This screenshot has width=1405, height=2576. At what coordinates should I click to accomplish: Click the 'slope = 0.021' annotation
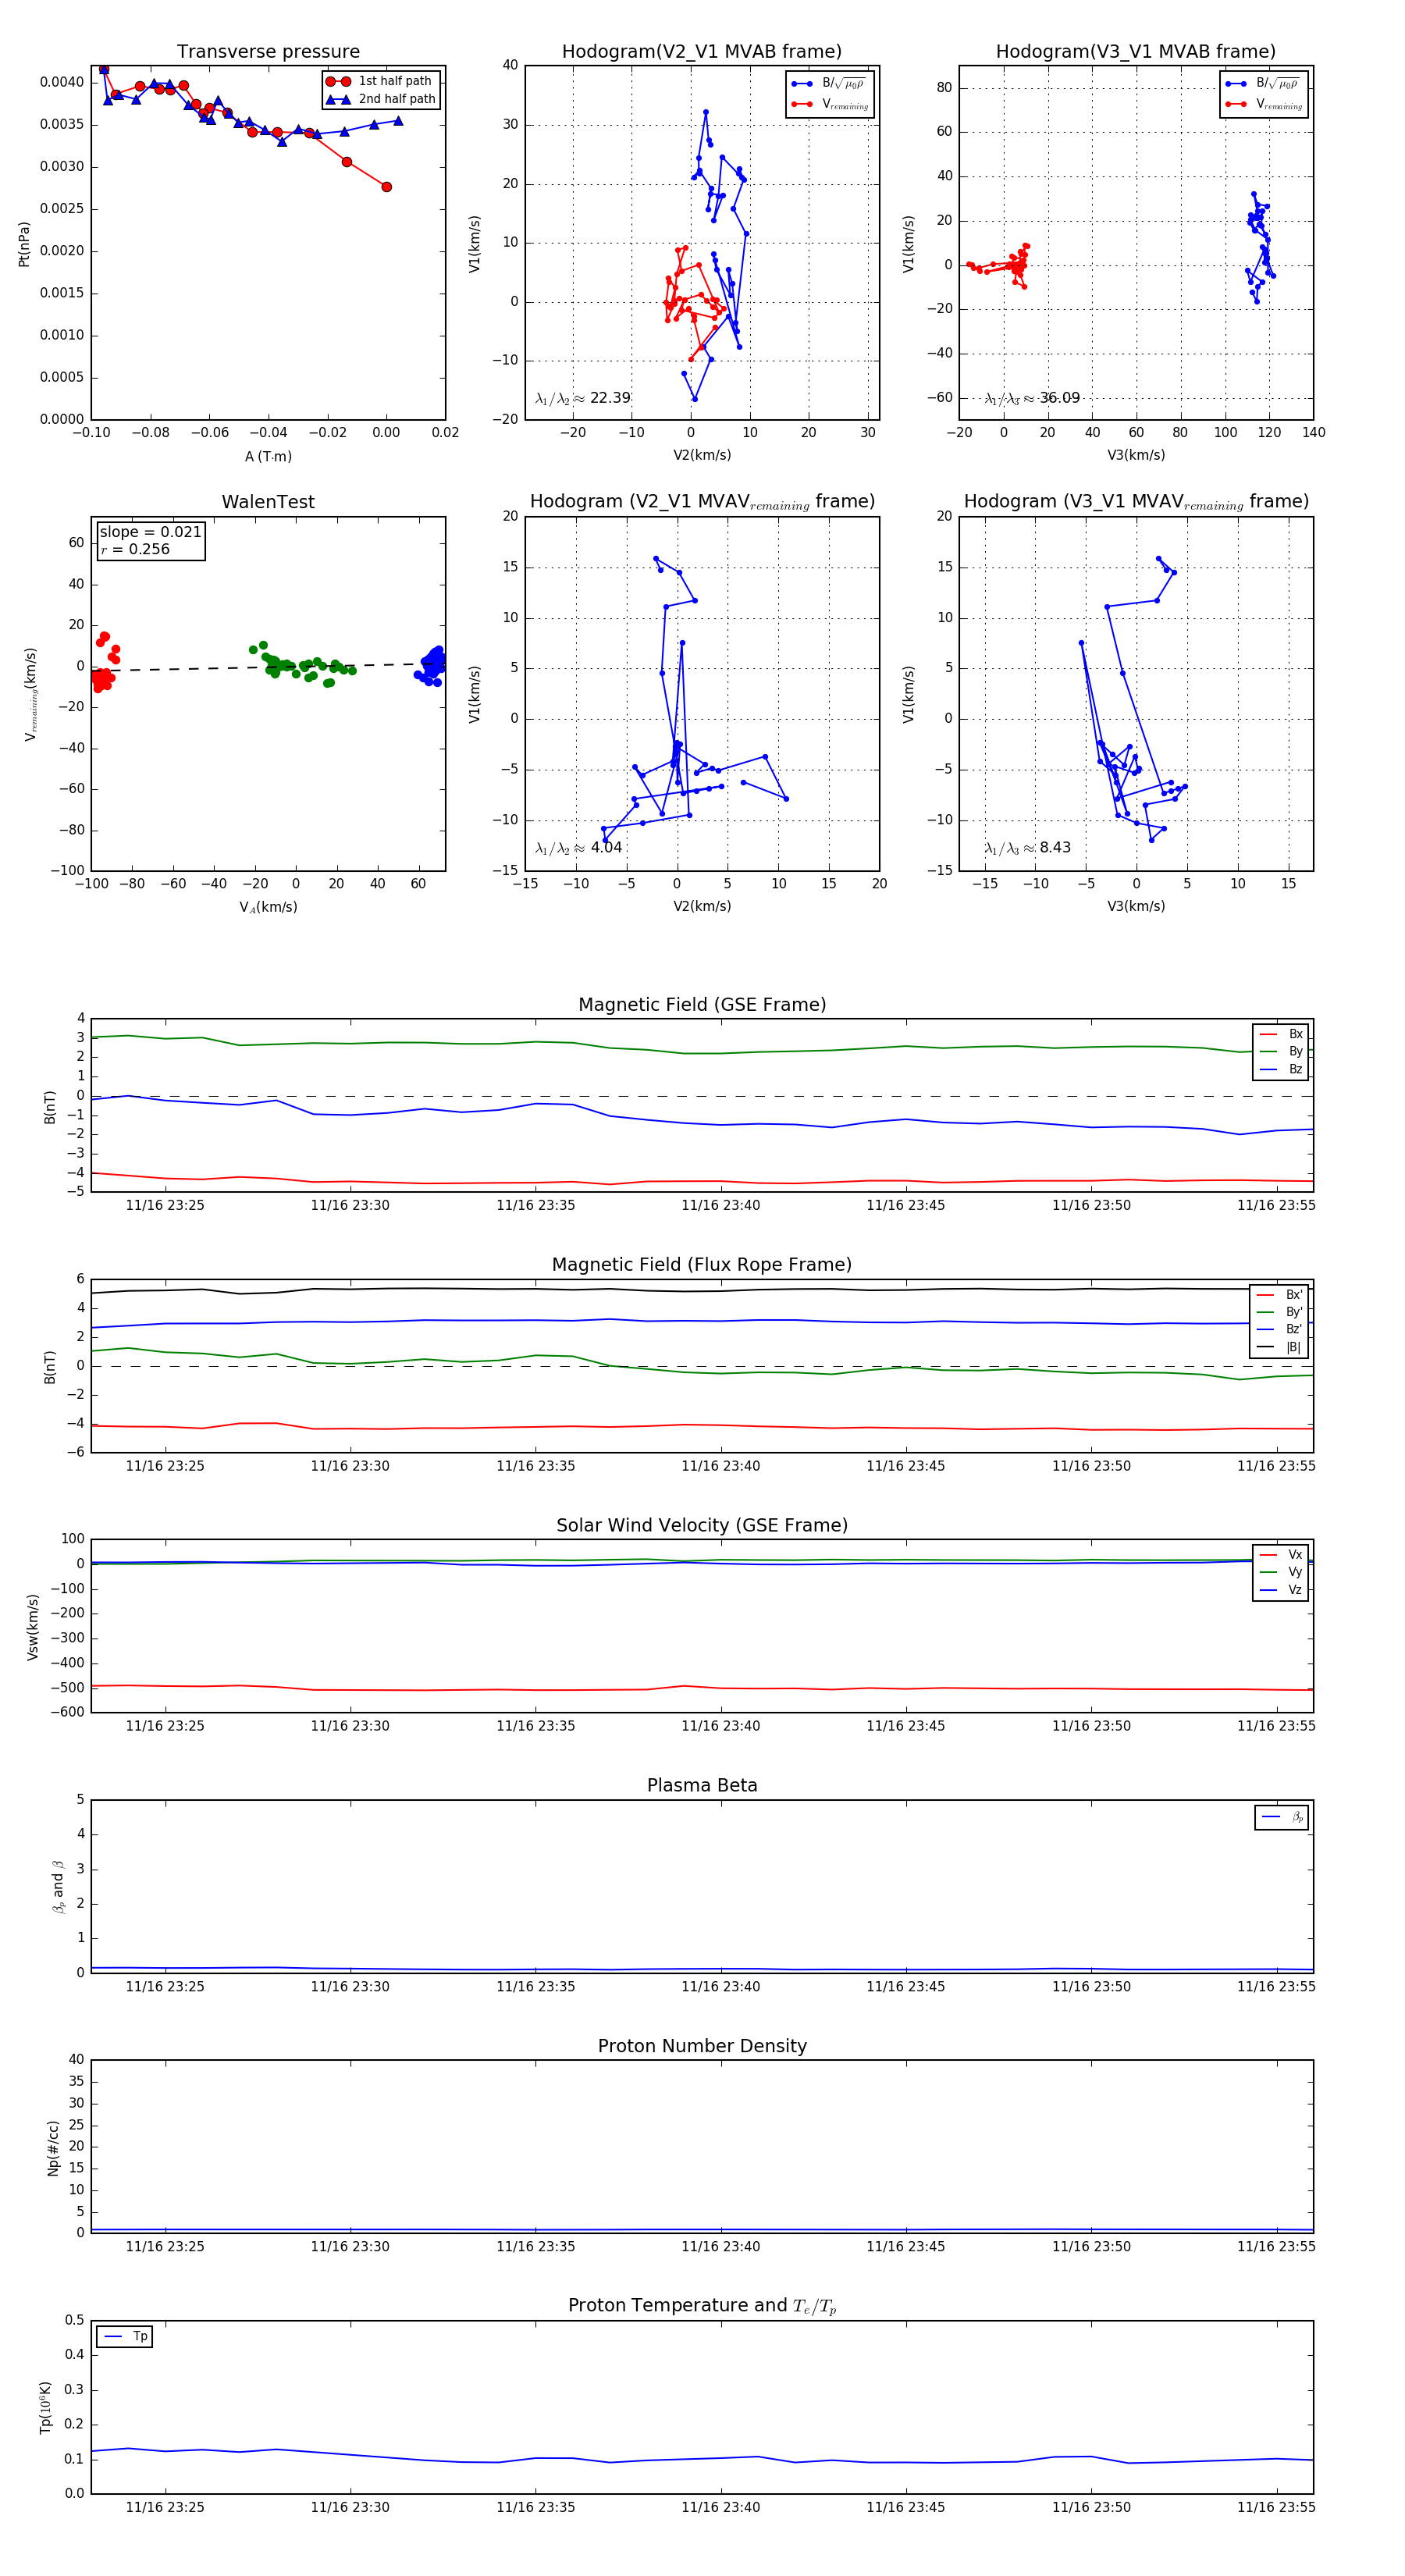pyautogui.click(x=150, y=532)
